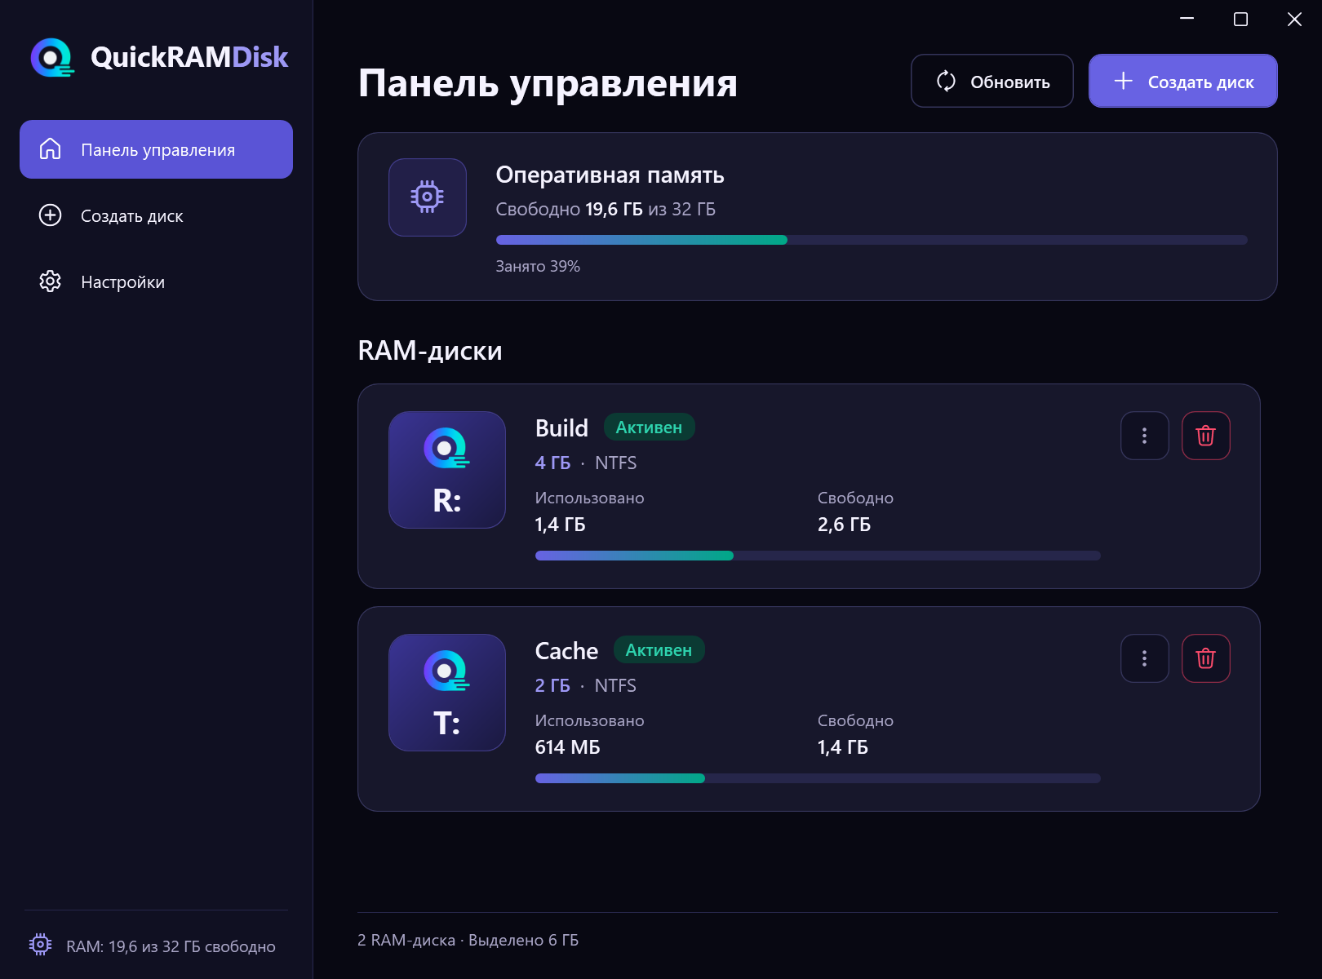
Task: Click the purple Создать диск button
Action: point(1182,81)
